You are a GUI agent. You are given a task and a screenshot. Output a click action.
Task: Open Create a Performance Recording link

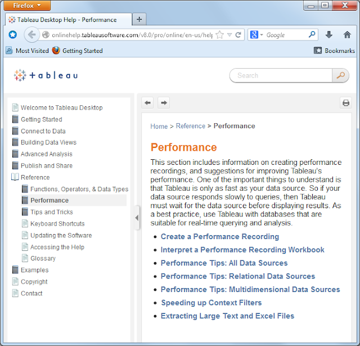[220, 236]
